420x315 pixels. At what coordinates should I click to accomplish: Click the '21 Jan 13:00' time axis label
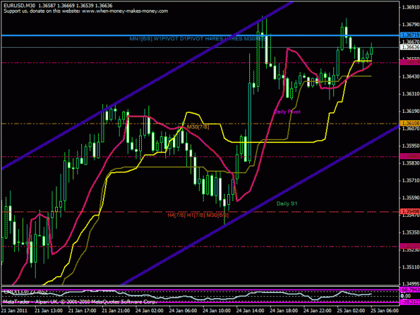[48, 310]
